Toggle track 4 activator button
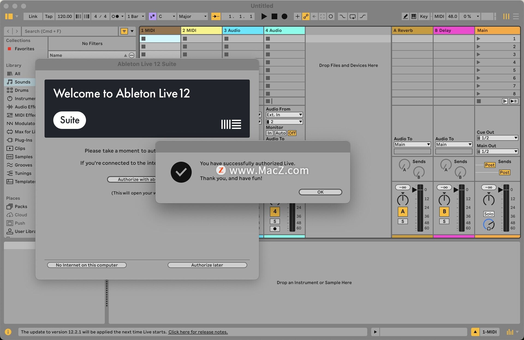This screenshot has width=524, height=340. pos(275,211)
